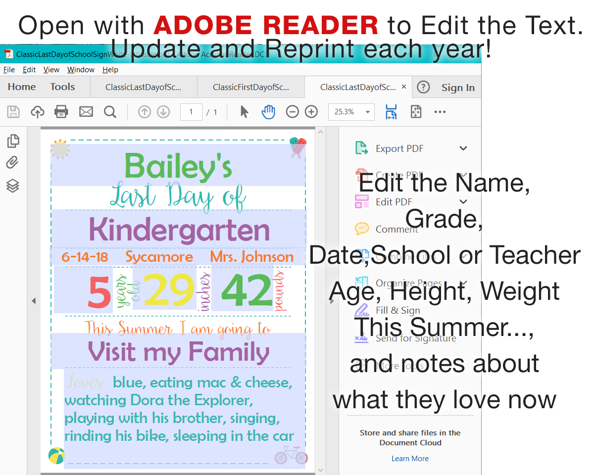The width and height of the screenshot is (594, 475).
Task: Go to next page arrow
Action: (x=163, y=112)
